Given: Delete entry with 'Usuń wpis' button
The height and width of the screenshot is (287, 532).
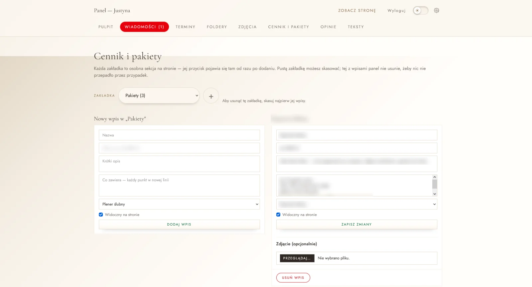Looking at the screenshot, I should click(x=293, y=278).
